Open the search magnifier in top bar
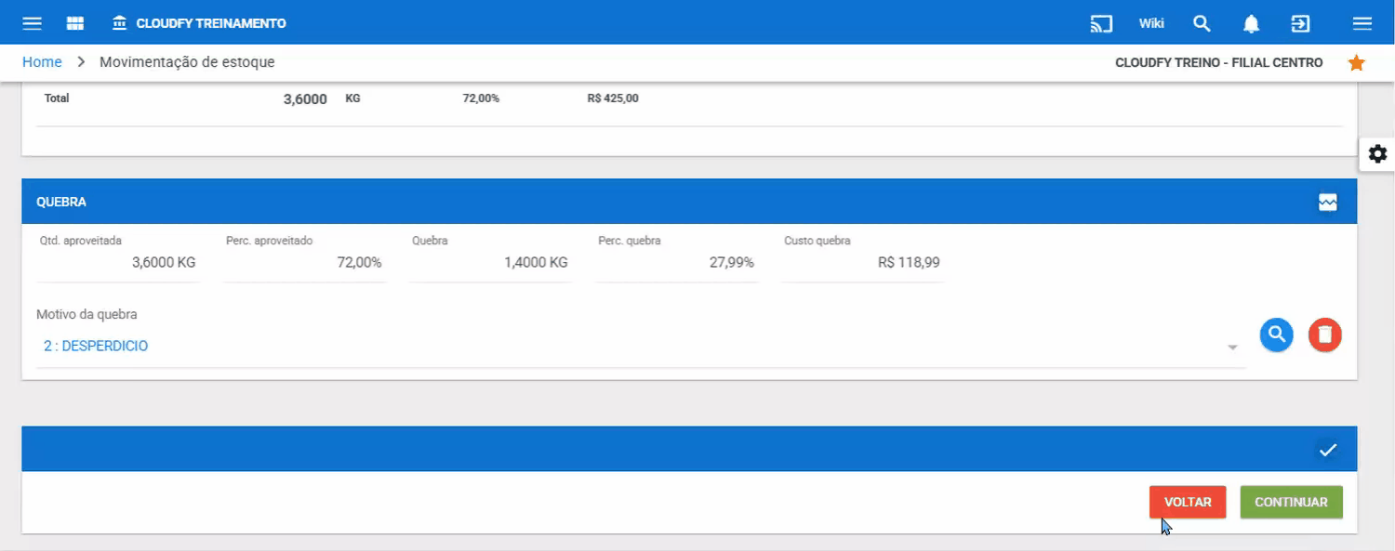This screenshot has width=1395, height=551. tap(1202, 23)
